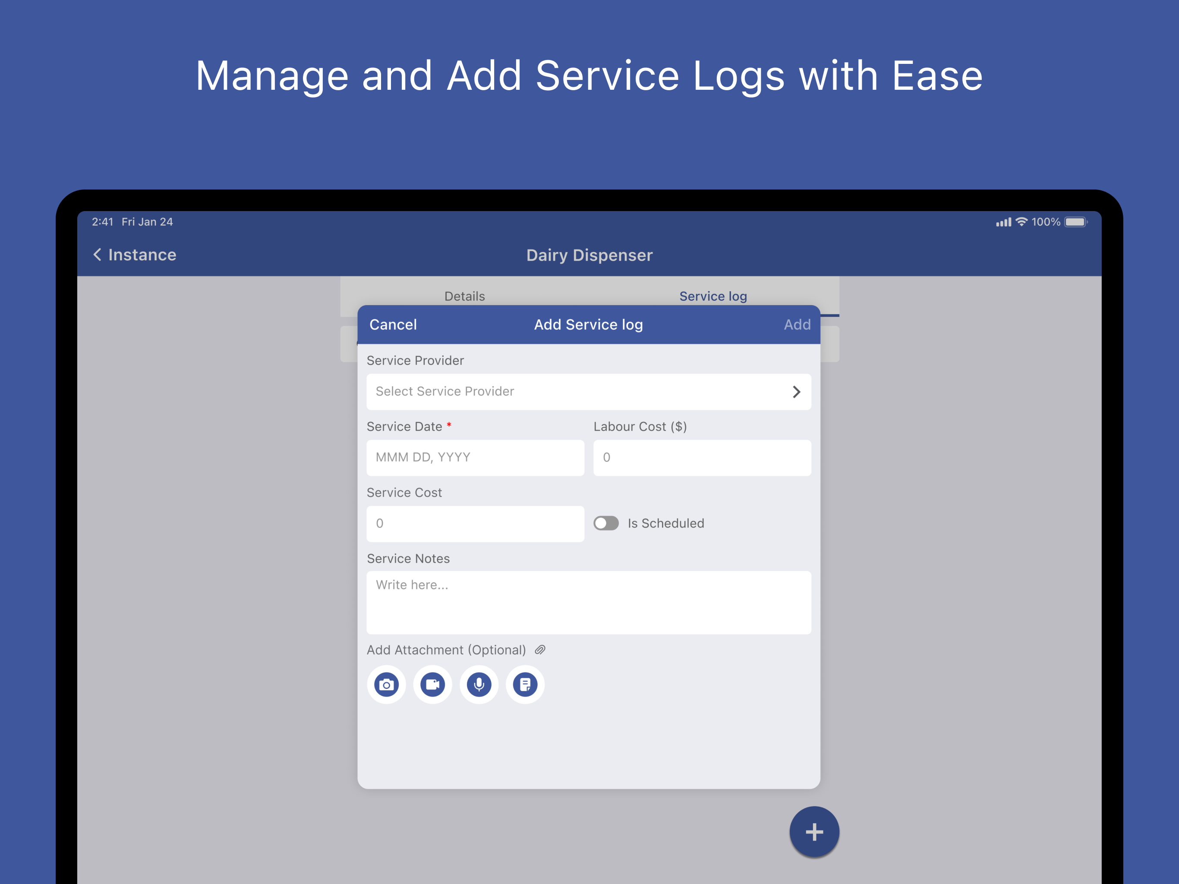1179x884 pixels.
Task: Tap the floating plus button
Action: coord(814,831)
